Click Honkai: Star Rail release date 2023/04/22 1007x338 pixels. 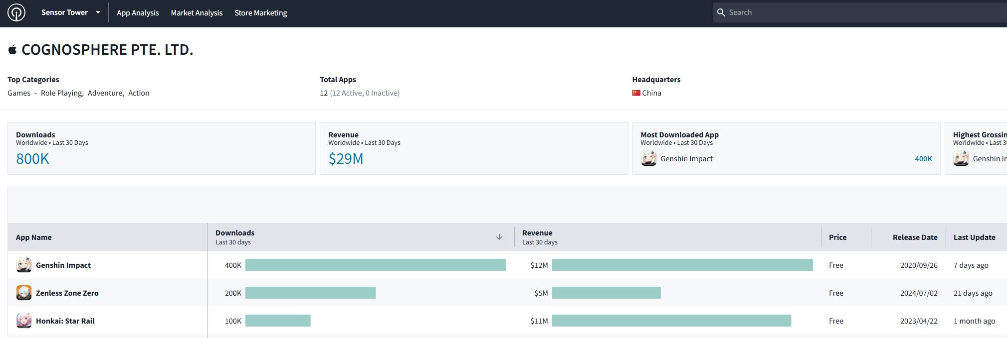coord(919,321)
